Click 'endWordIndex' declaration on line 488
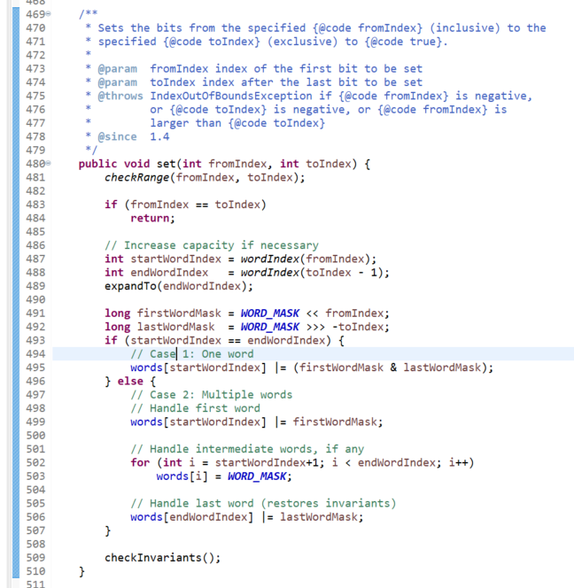Image resolution: width=574 pixels, height=588 pixels. click(169, 272)
